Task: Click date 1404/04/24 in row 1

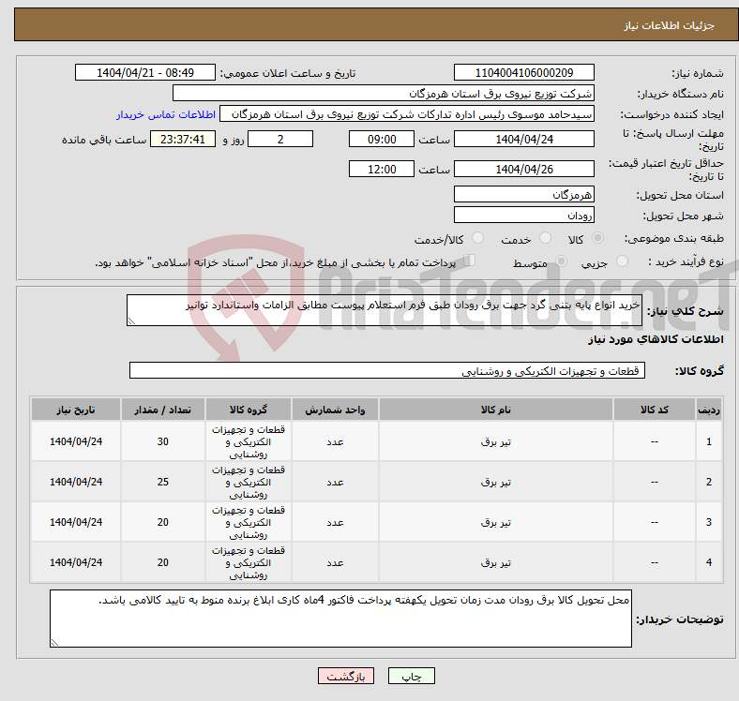Action: coord(76,442)
